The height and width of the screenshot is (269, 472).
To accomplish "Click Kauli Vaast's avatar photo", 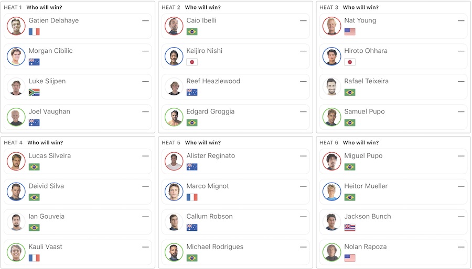I will pyautogui.click(x=16, y=252).
